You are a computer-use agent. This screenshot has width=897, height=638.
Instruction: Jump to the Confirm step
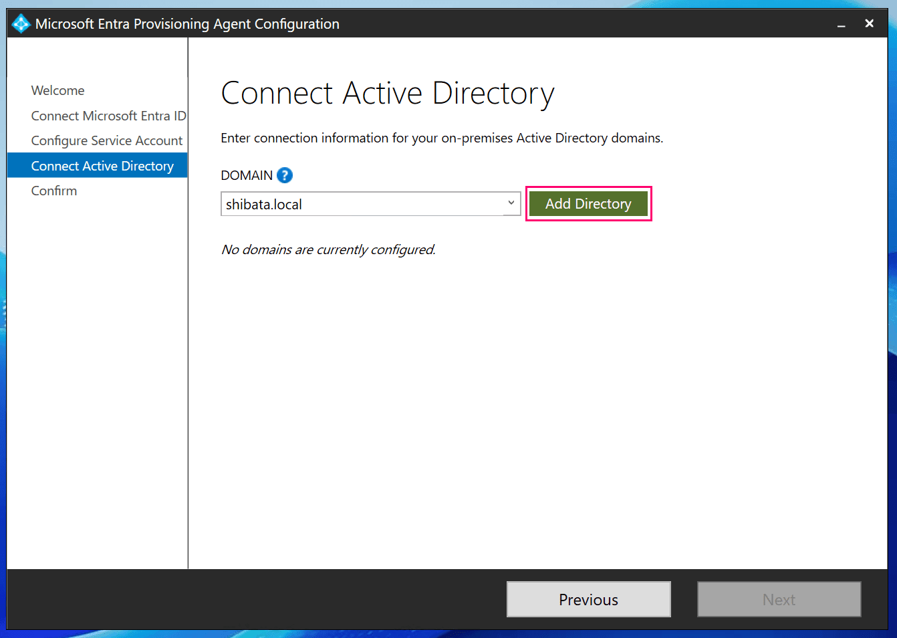54,191
